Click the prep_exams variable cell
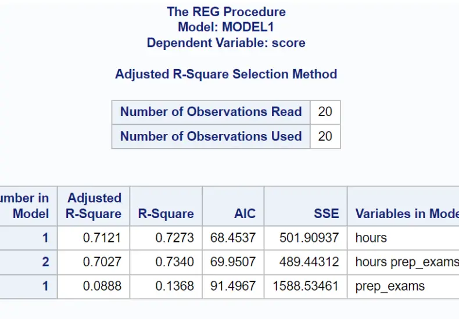The image size is (459, 319). (x=403, y=287)
